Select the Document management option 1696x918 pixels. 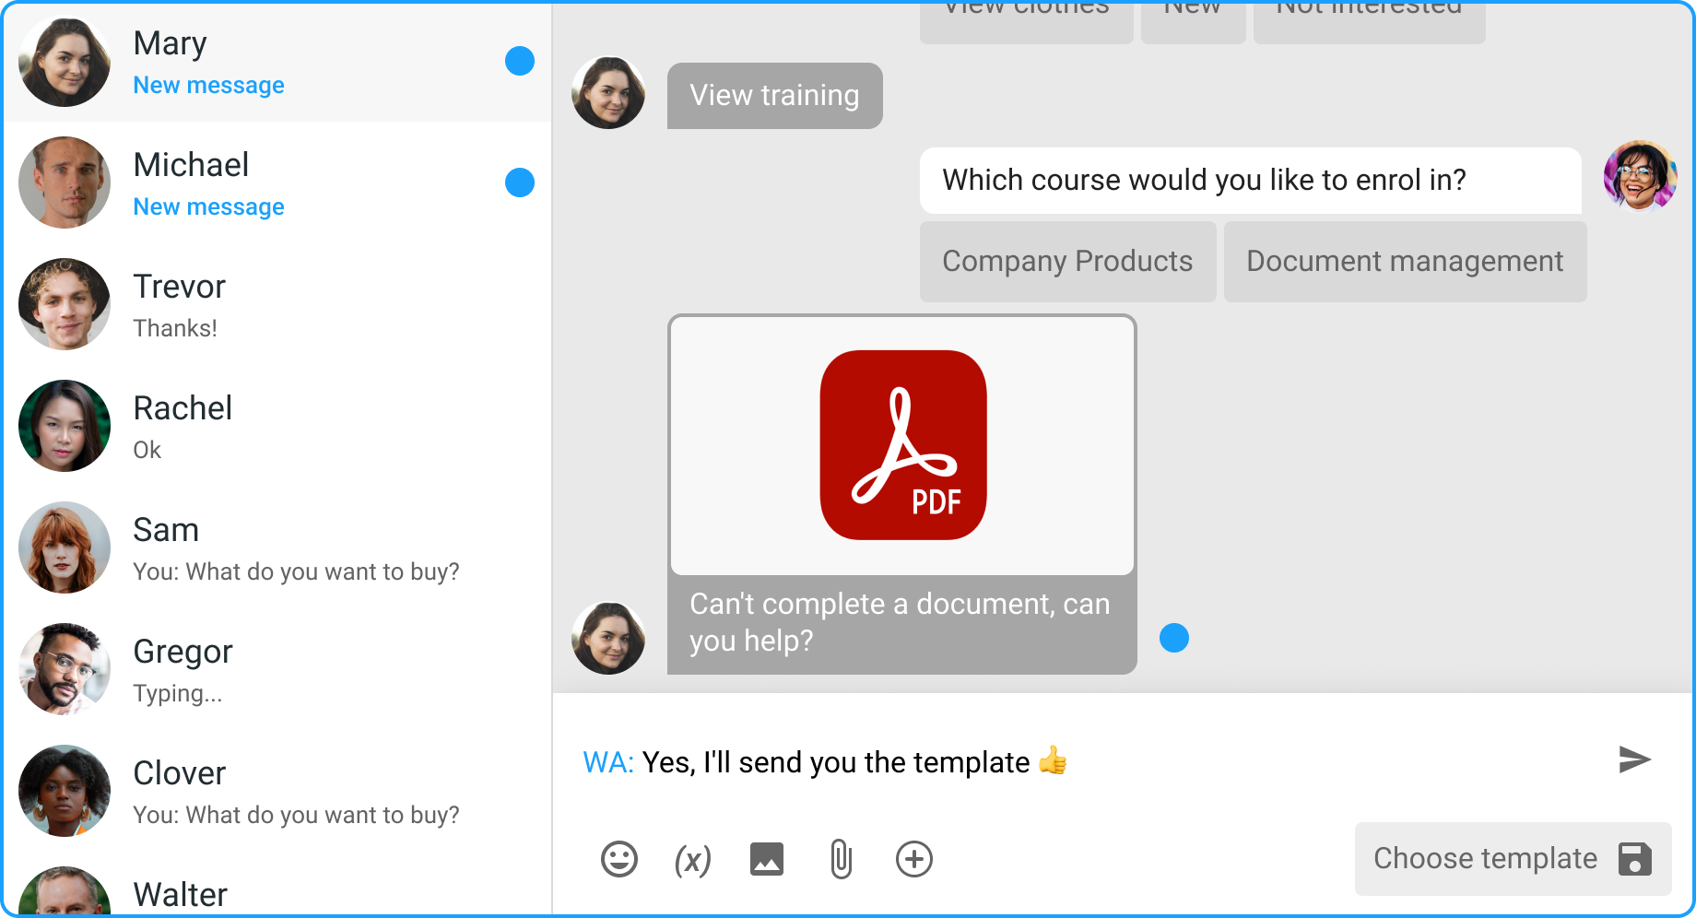pos(1405,261)
